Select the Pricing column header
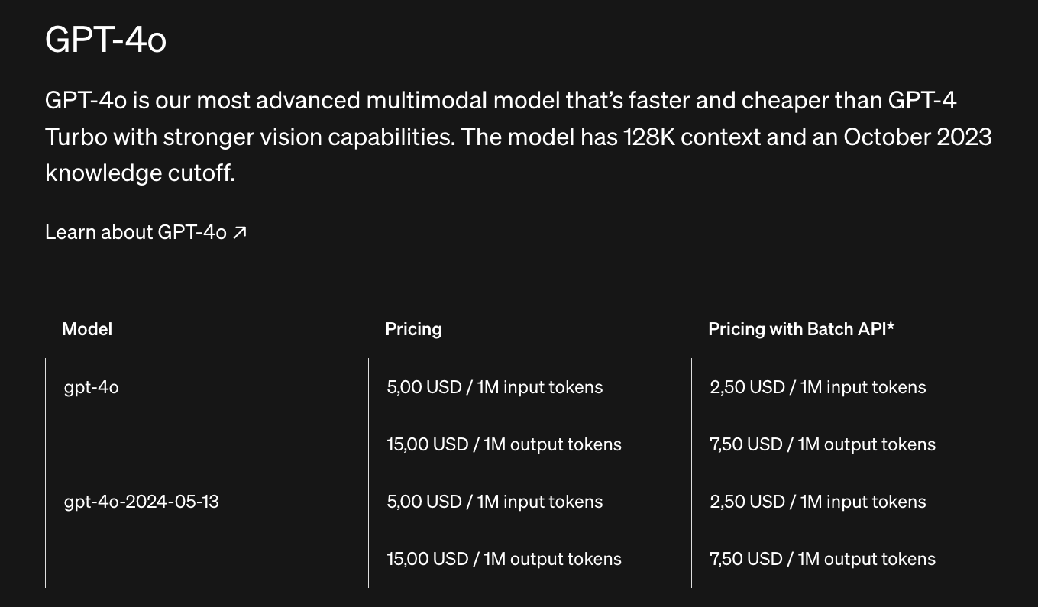1038x607 pixels. (413, 329)
